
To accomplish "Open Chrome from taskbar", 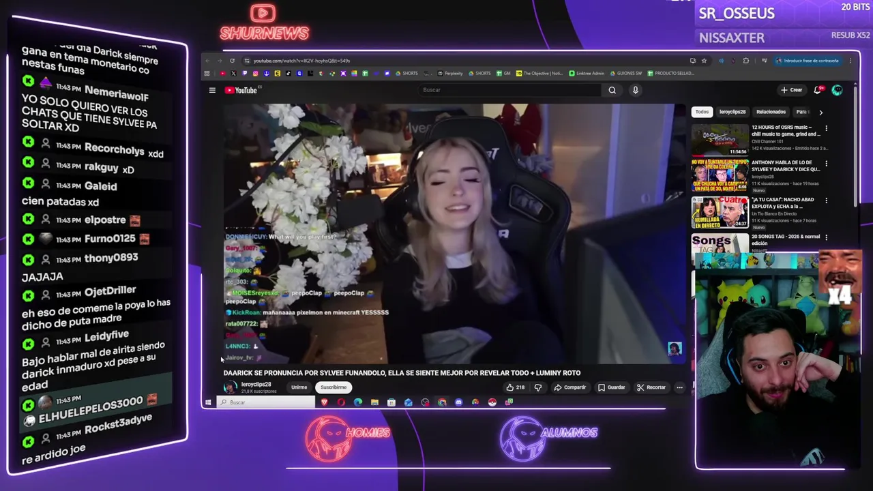I will 442,402.
